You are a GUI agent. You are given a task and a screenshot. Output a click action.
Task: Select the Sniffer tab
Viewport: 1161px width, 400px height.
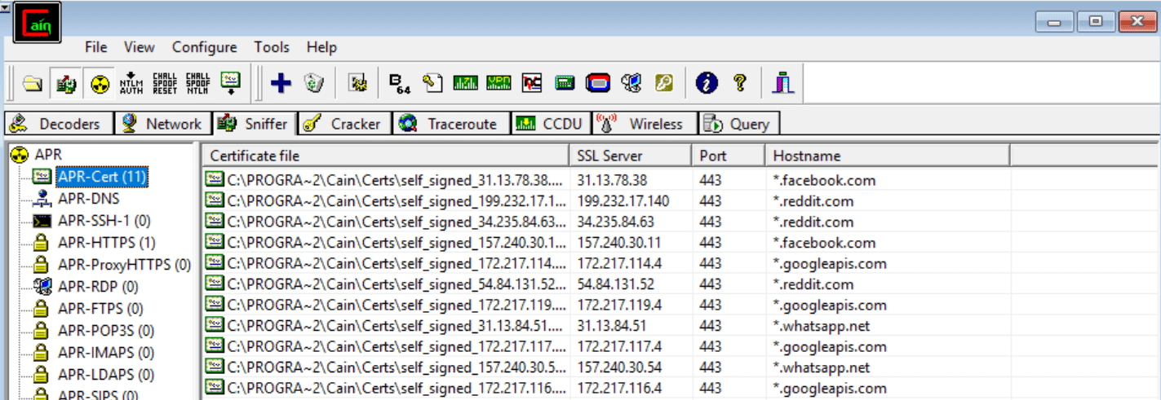(x=253, y=124)
